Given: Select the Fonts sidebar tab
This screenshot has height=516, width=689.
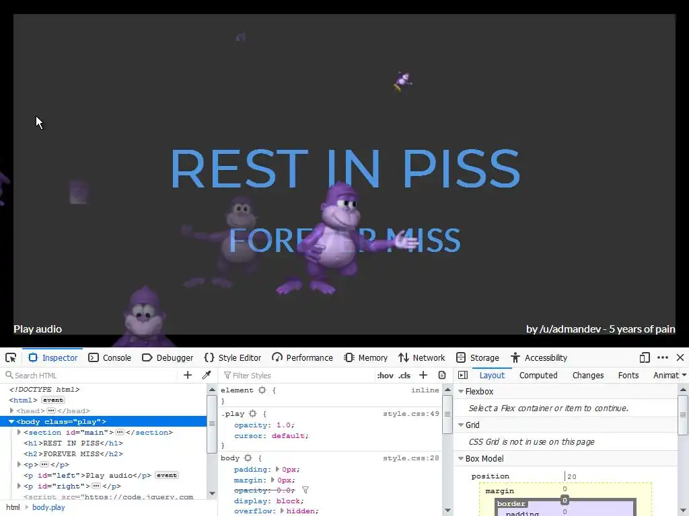Looking at the screenshot, I should click(x=628, y=375).
